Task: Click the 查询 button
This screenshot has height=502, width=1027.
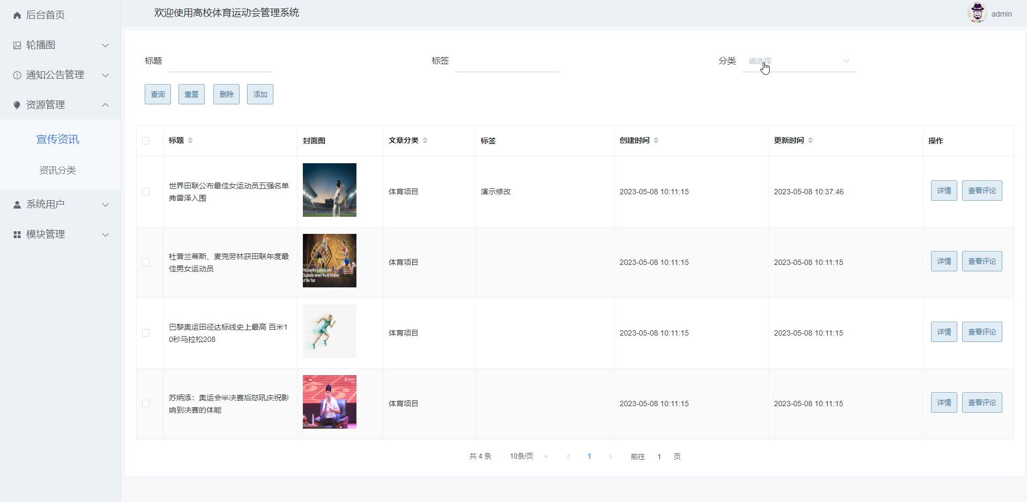Action: [158, 94]
